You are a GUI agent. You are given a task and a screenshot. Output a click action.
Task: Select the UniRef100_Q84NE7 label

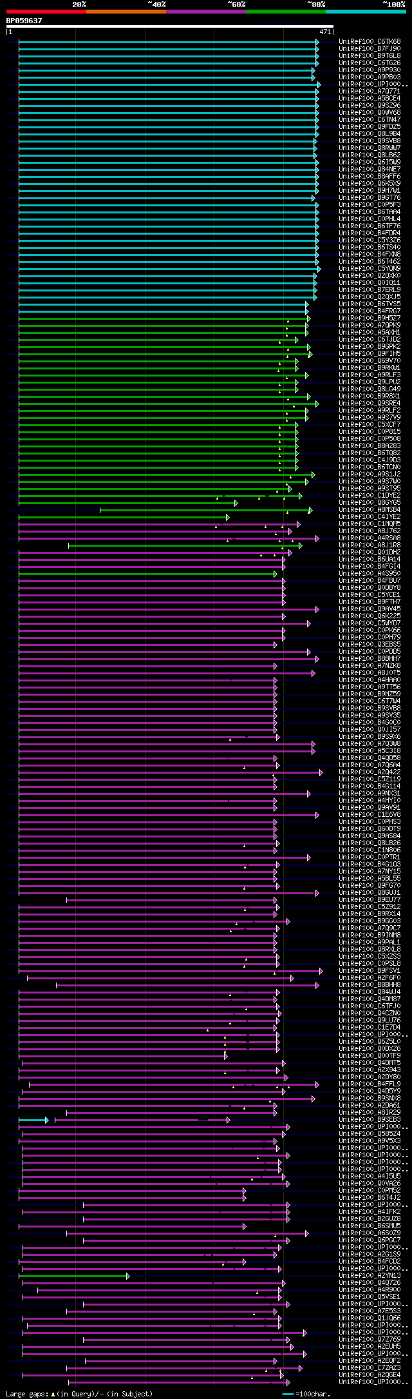pyautogui.click(x=370, y=170)
